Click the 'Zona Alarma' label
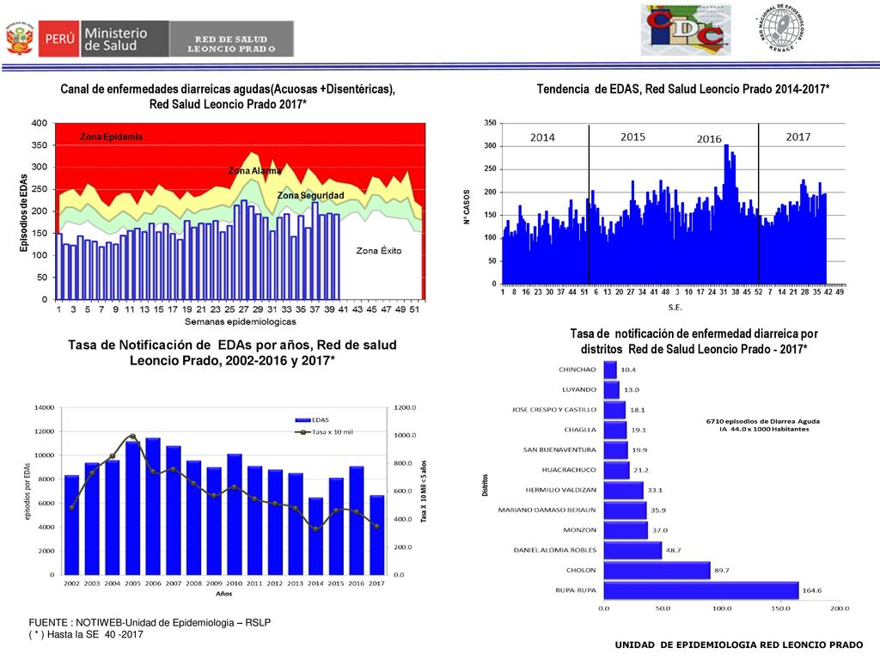Viewport: 880px width, 660px height. 254,171
